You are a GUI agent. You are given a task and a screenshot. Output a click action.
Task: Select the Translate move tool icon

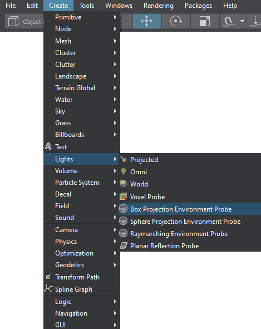147,21
